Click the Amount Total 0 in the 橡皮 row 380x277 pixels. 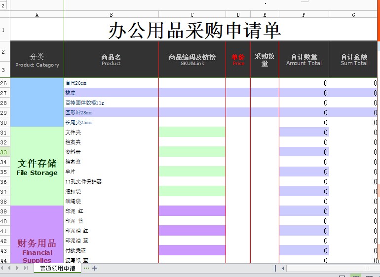pos(304,93)
